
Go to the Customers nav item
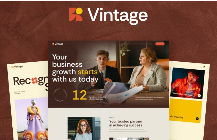[x=142, y=44]
